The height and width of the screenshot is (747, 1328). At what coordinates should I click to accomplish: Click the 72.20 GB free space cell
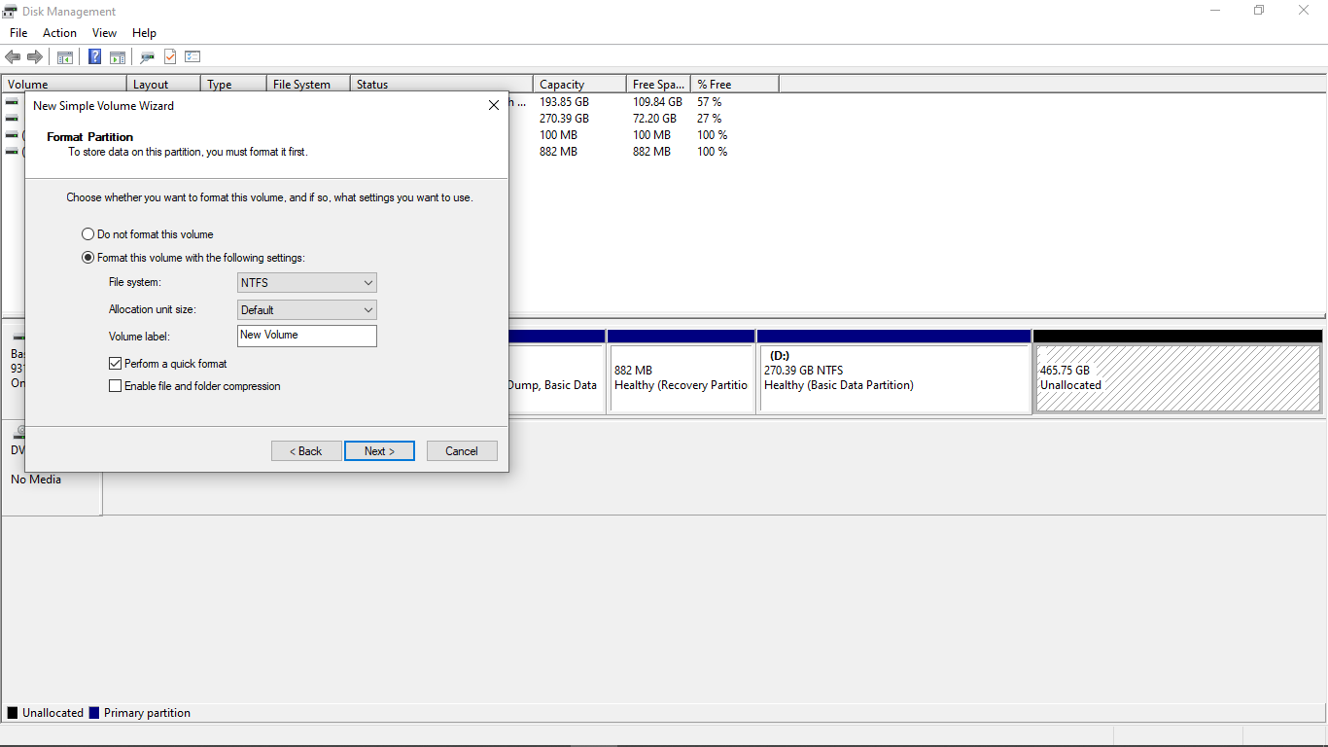point(654,118)
